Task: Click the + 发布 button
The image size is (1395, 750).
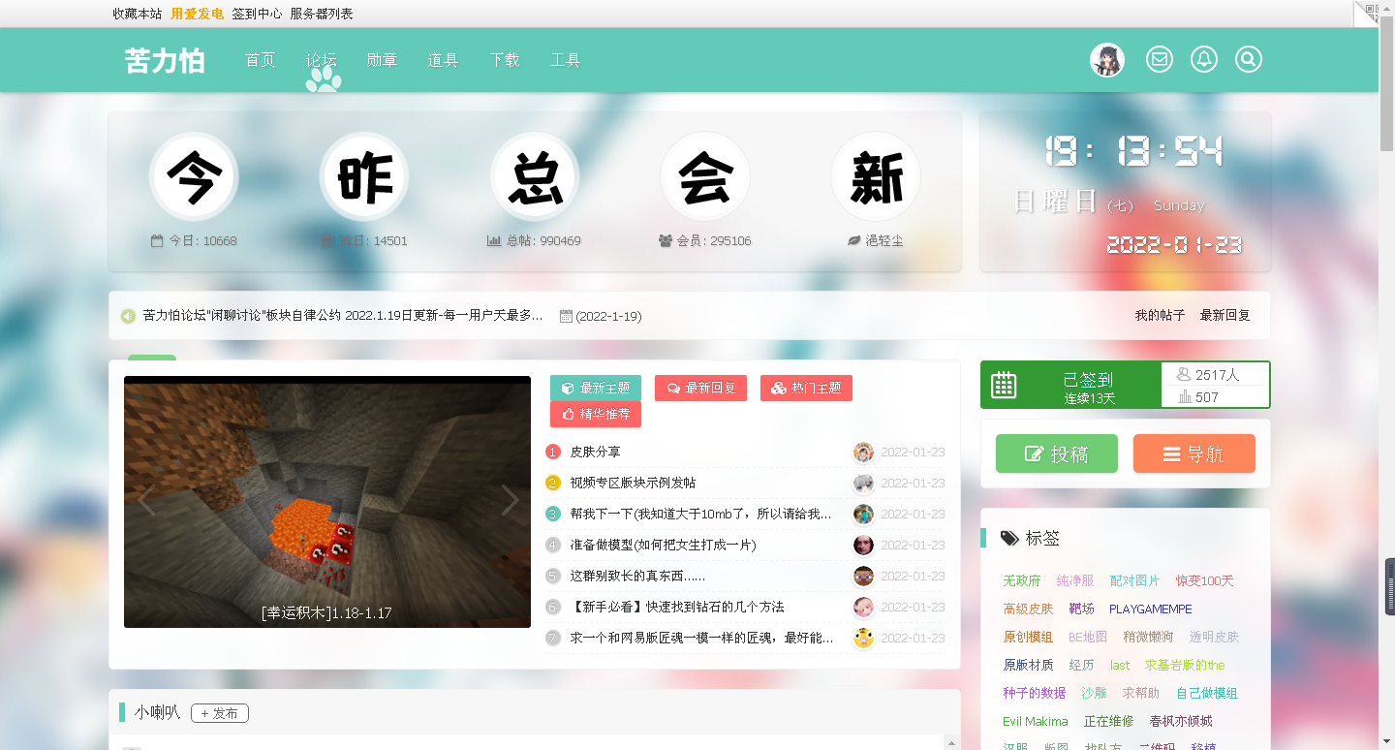Action: (220, 713)
